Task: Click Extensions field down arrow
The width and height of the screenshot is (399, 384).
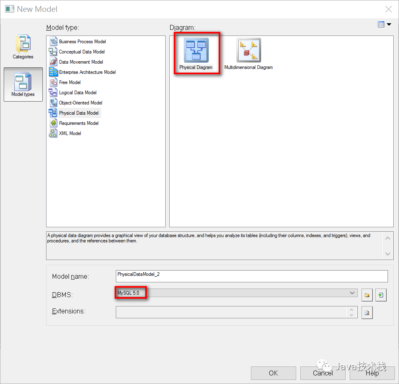Action: click(x=351, y=315)
